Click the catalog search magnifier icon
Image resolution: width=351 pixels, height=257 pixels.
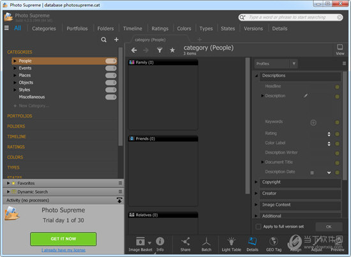pyautogui.click(x=103, y=40)
